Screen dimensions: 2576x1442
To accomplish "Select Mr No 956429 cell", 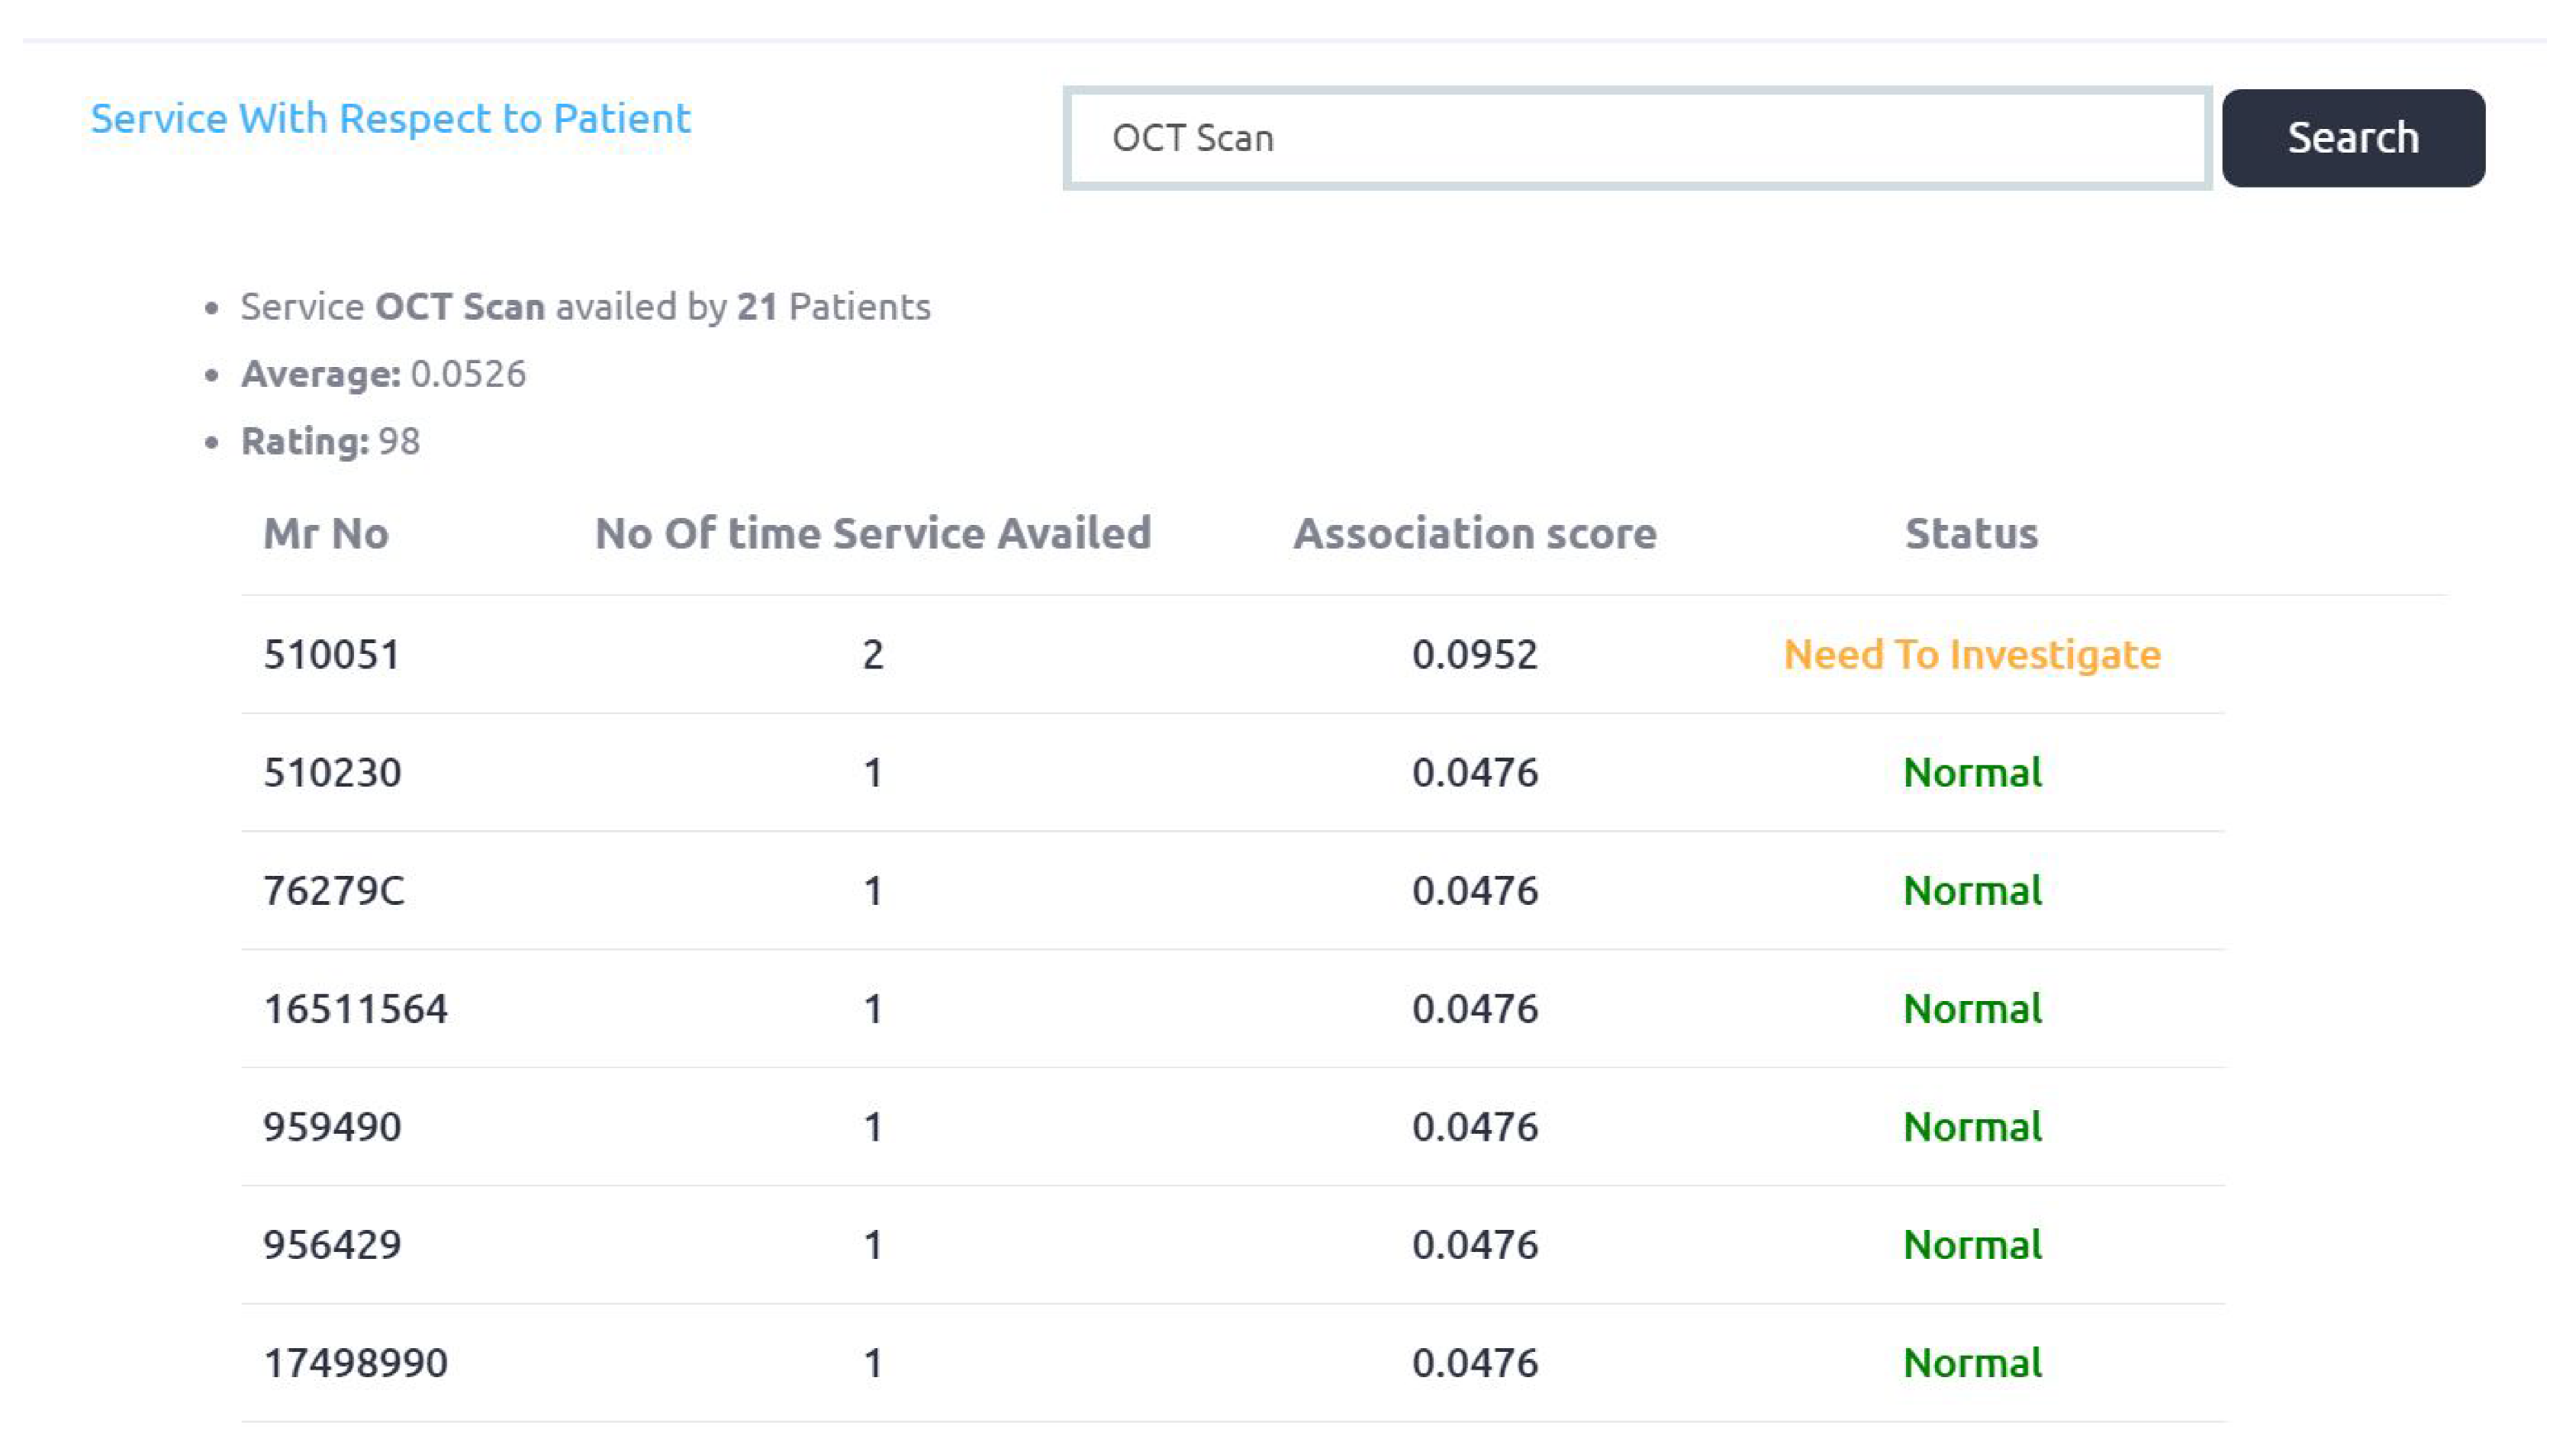I will (332, 1245).
